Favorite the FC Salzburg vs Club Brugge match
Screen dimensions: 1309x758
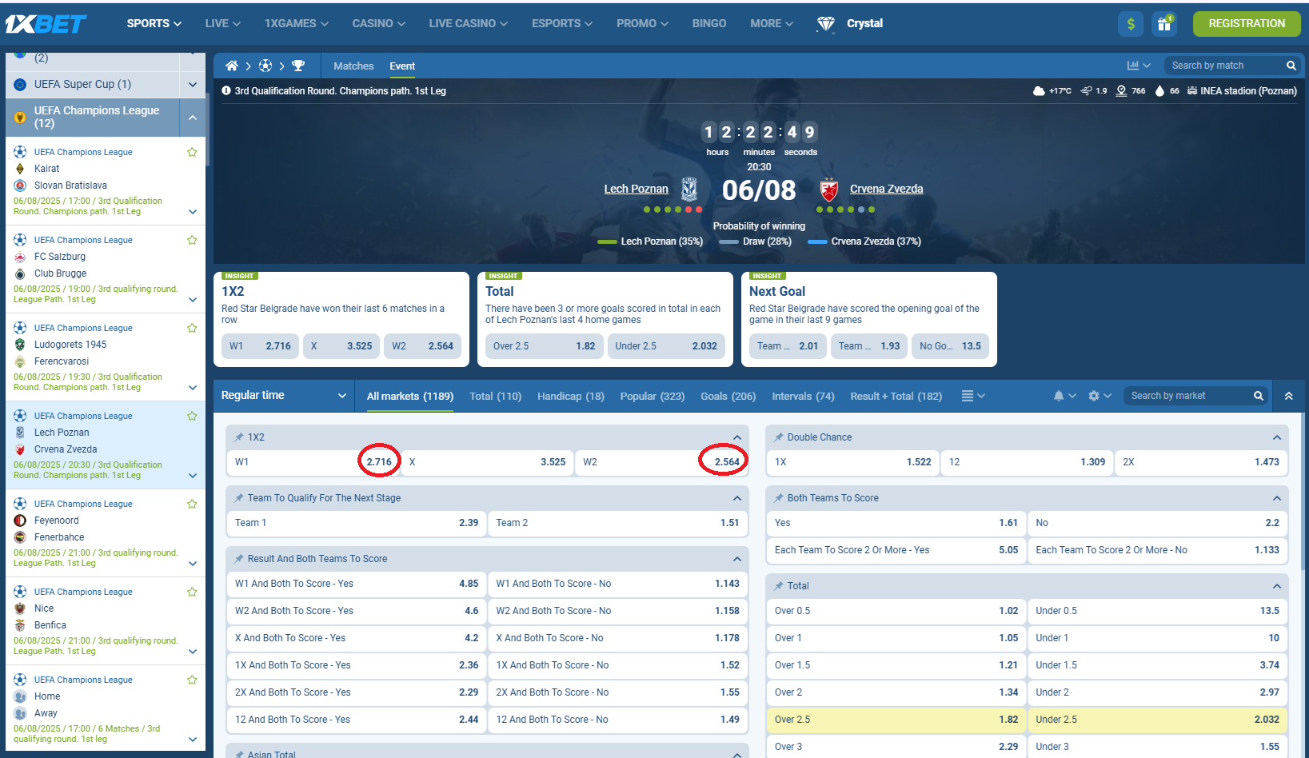click(192, 240)
